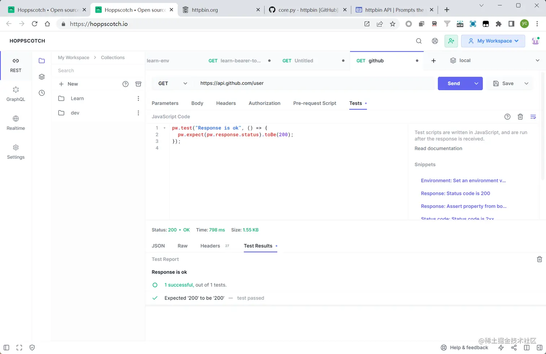Toggle the left column layout icon bottom-left
Viewport: 546px width, 354px height.
6,348
